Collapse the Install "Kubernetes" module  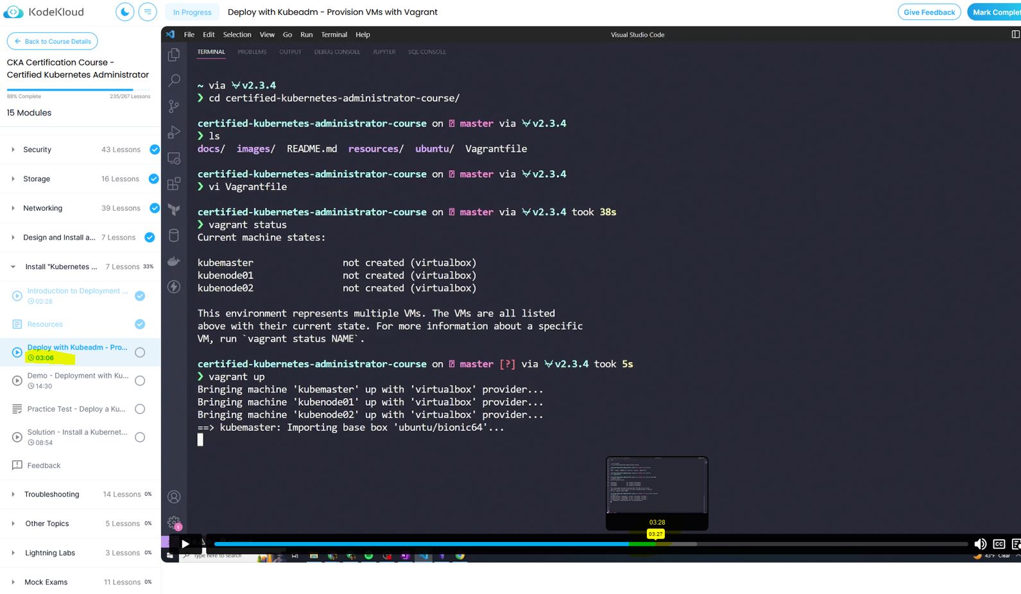point(13,266)
